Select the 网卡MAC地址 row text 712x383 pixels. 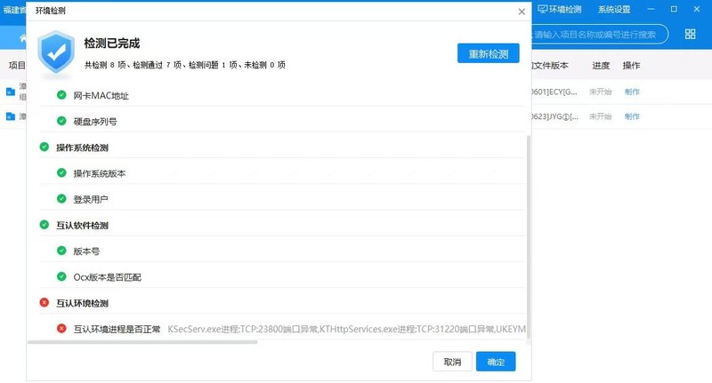coord(101,96)
